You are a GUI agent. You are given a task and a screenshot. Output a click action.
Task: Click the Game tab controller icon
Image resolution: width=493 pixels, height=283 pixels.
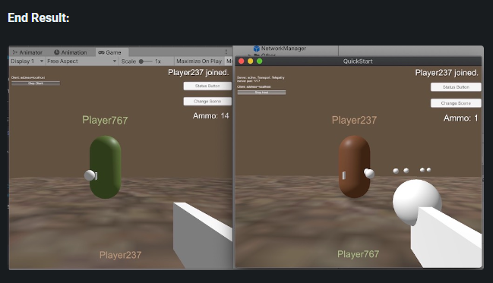(101, 52)
